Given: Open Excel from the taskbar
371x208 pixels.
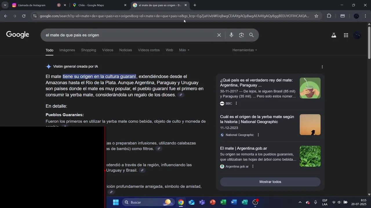Looking at the screenshot, I should click(x=223, y=202).
